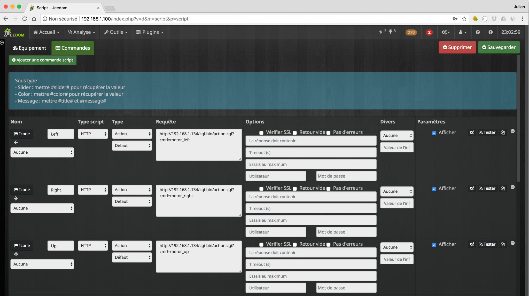
Task: Click the orange 270 updates badge
Action: click(411, 32)
